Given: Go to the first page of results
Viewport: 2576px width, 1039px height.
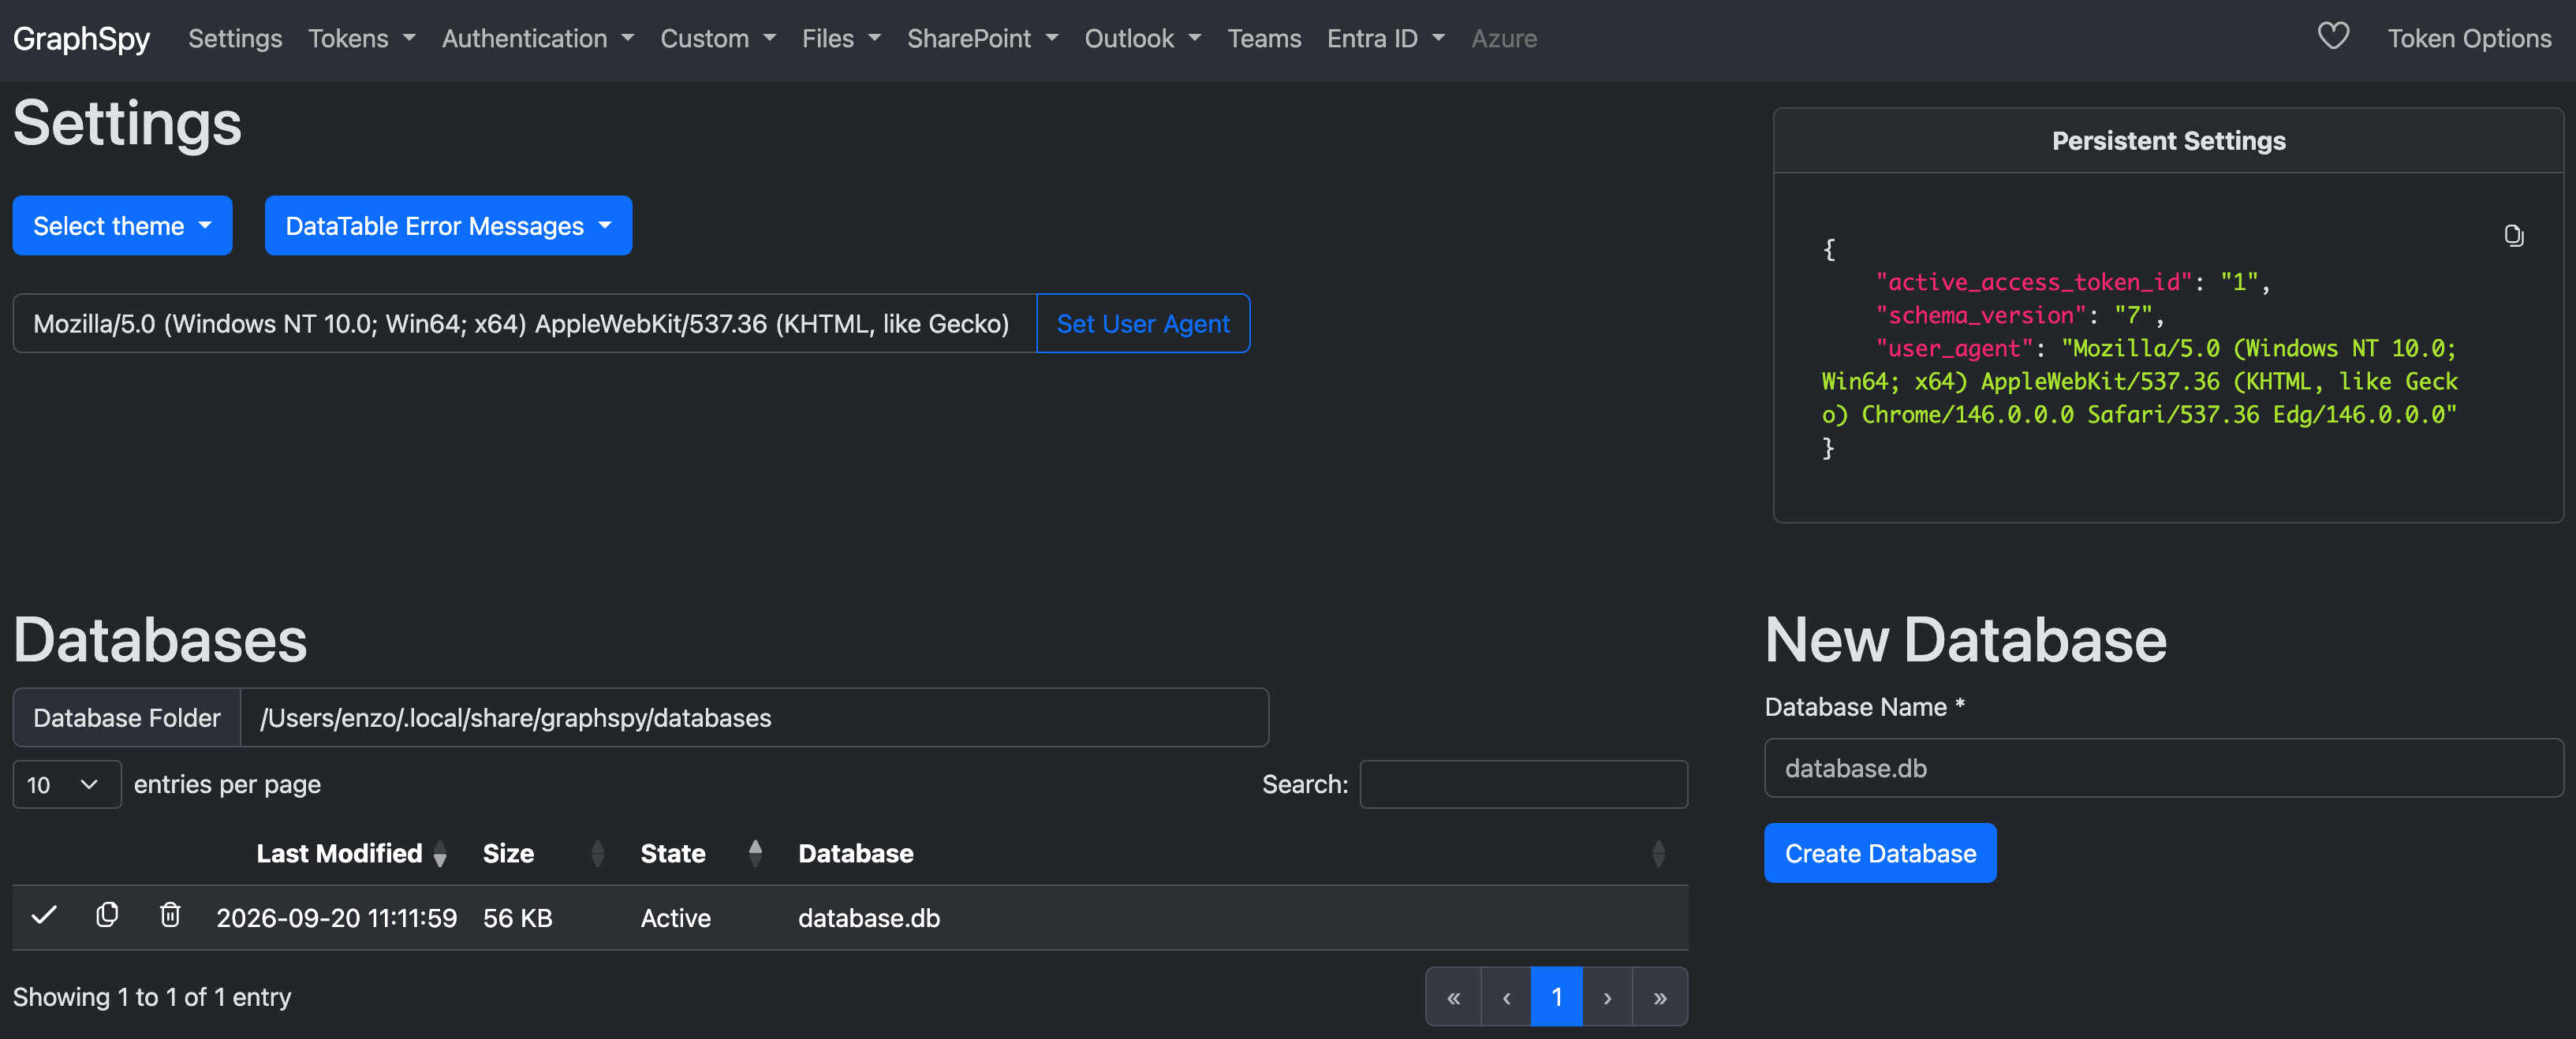Looking at the screenshot, I should [1453, 997].
